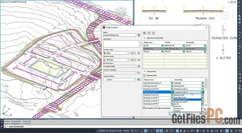The image size is (242, 133).
Task: Open the Target Surface dropdown
Action: (x=120, y=79)
